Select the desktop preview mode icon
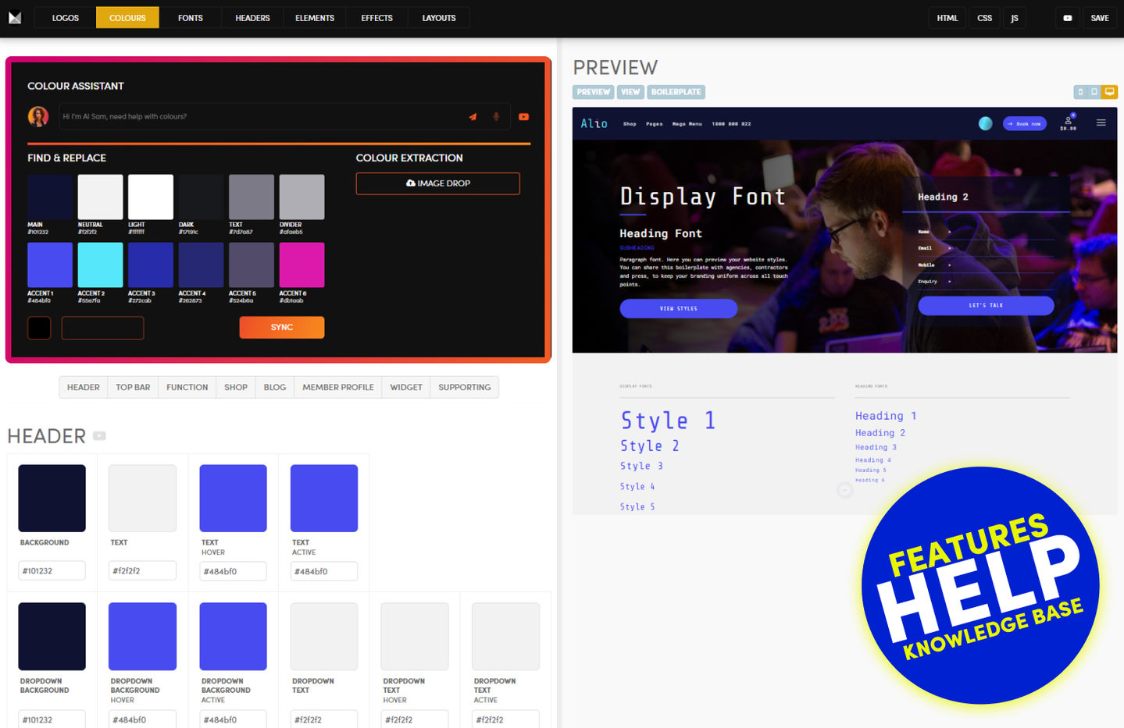Screen dimensions: 1124x728 (1109, 92)
